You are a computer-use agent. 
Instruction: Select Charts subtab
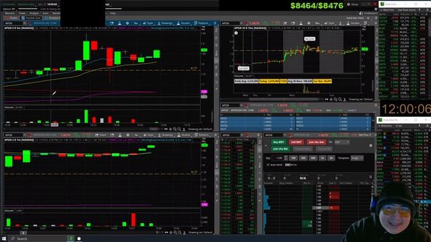coord(11,18)
